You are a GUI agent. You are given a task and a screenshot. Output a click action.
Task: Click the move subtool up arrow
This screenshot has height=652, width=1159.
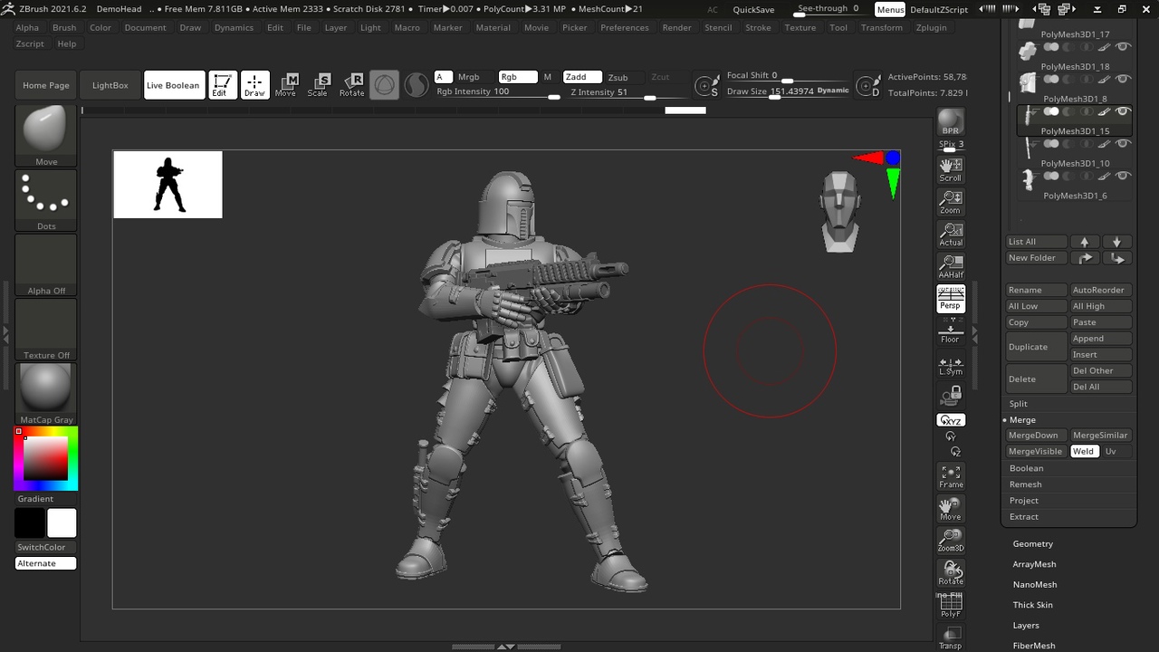tap(1085, 242)
